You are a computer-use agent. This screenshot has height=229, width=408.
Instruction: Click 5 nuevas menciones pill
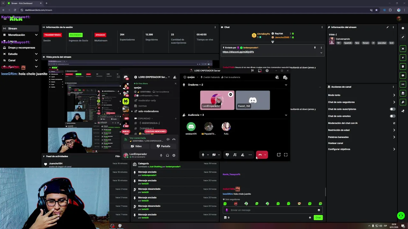click(x=156, y=131)
